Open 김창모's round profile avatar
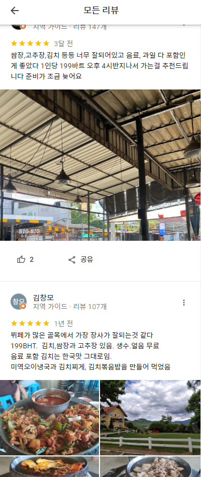The width and height of the screenshot is (201, 477). click(x=18, y=302)
